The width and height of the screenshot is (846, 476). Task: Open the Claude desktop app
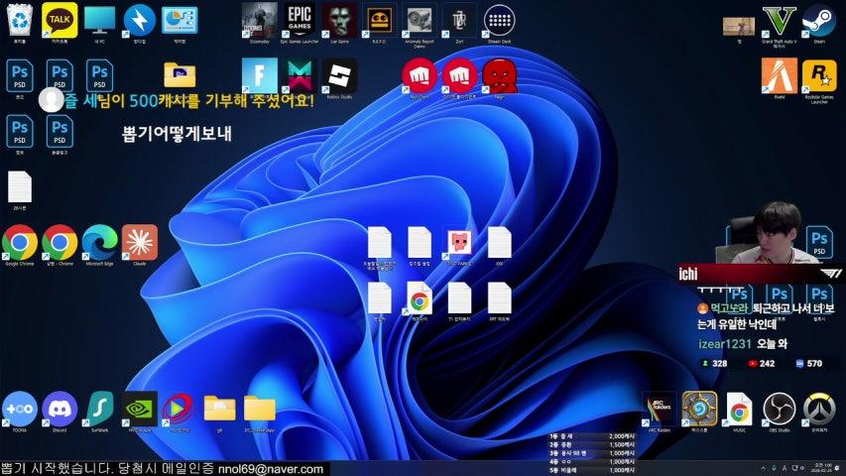tap(140, 241)
